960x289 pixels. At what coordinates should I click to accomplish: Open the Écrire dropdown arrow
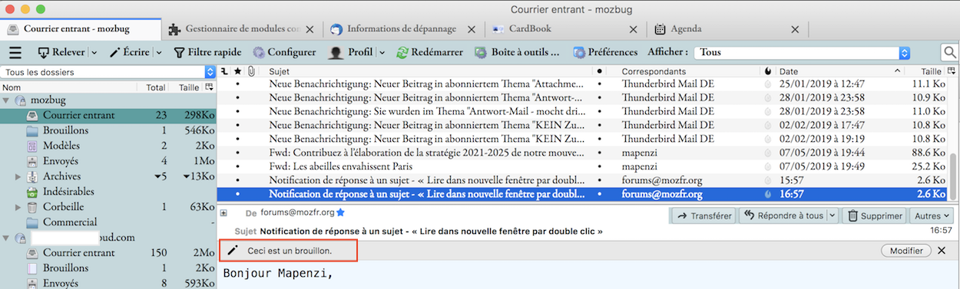tap(159, 52)
